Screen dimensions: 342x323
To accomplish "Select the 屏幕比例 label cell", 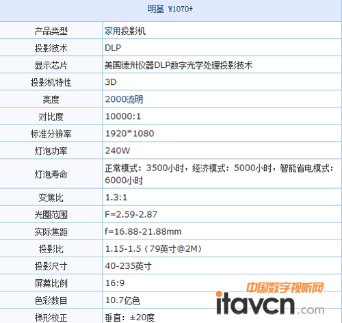I will (x=51, y=283).
